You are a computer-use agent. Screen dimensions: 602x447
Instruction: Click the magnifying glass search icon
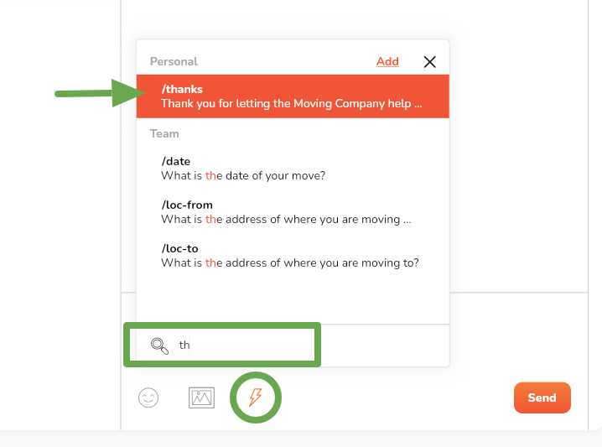point(159,346)
